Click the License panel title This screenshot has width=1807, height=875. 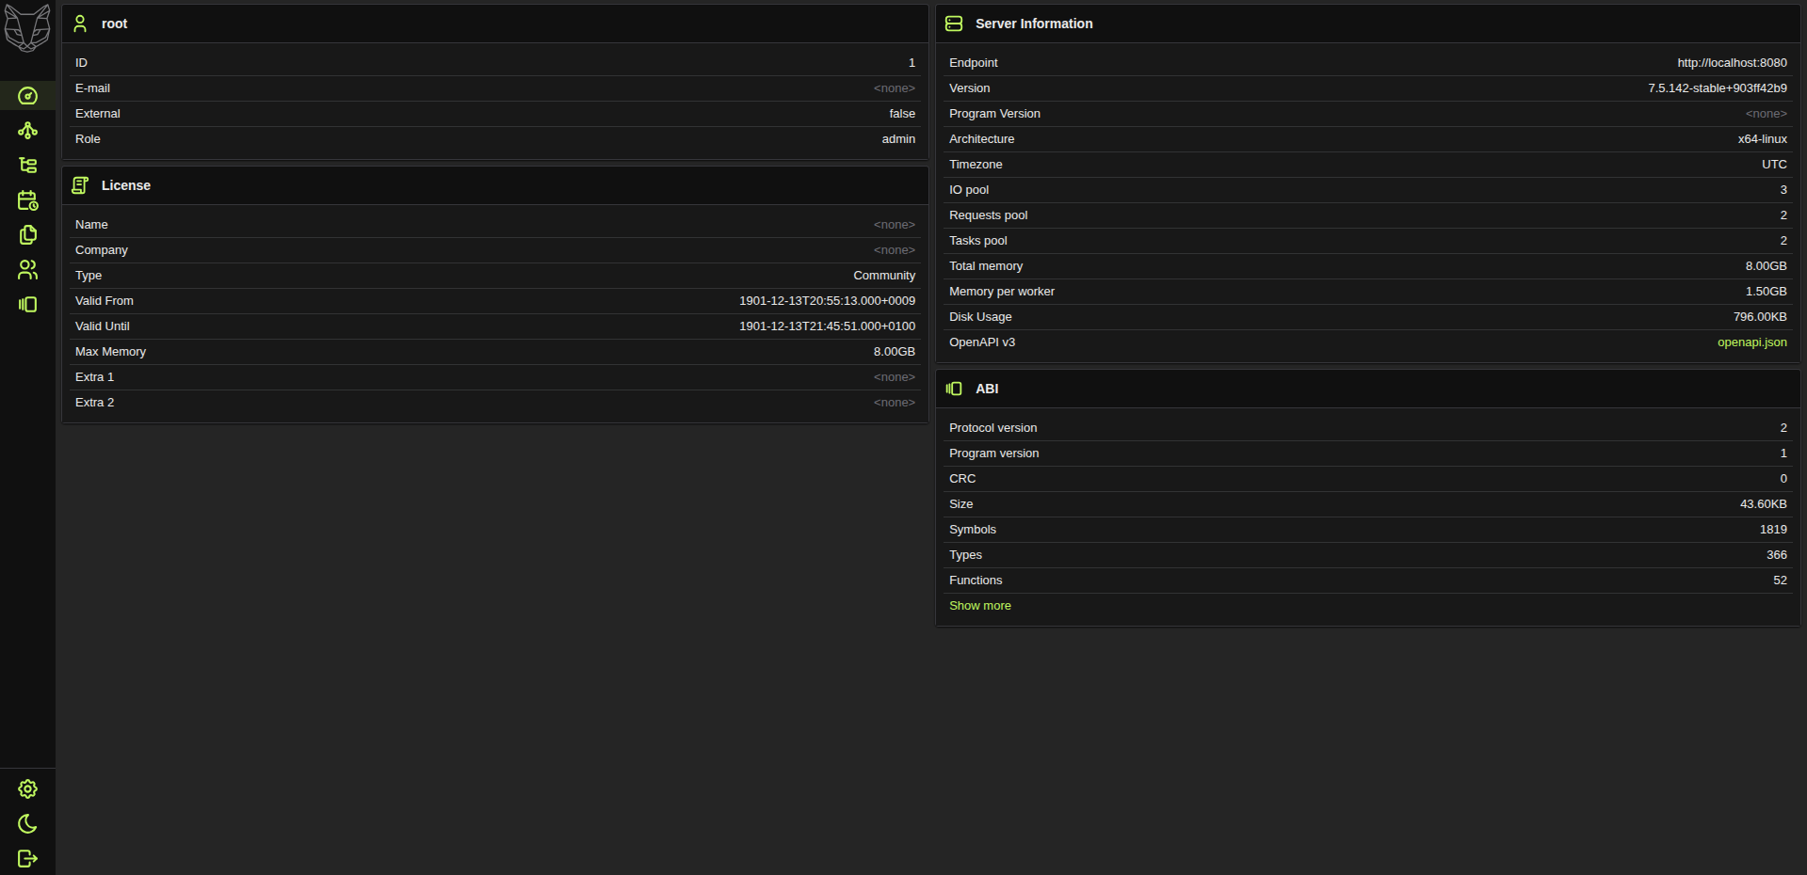[126, 185]
